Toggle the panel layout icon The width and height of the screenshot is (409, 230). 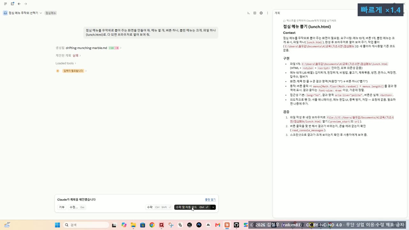coord(12,4)
